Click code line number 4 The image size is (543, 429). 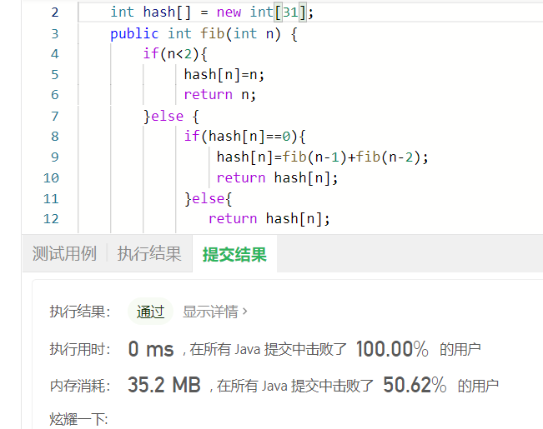click(x=55, y=53)
